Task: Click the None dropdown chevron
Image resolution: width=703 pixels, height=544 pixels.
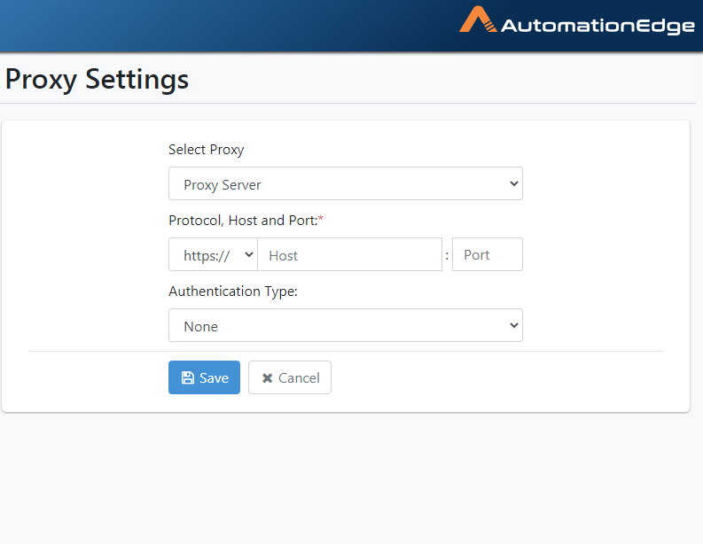Action: pyautogui.click(x=514, y=325)
